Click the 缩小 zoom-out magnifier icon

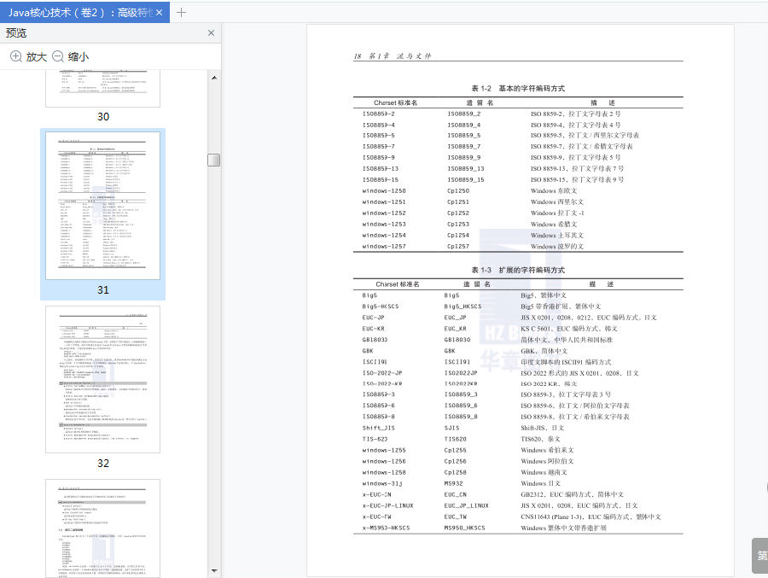pos(58,57)
